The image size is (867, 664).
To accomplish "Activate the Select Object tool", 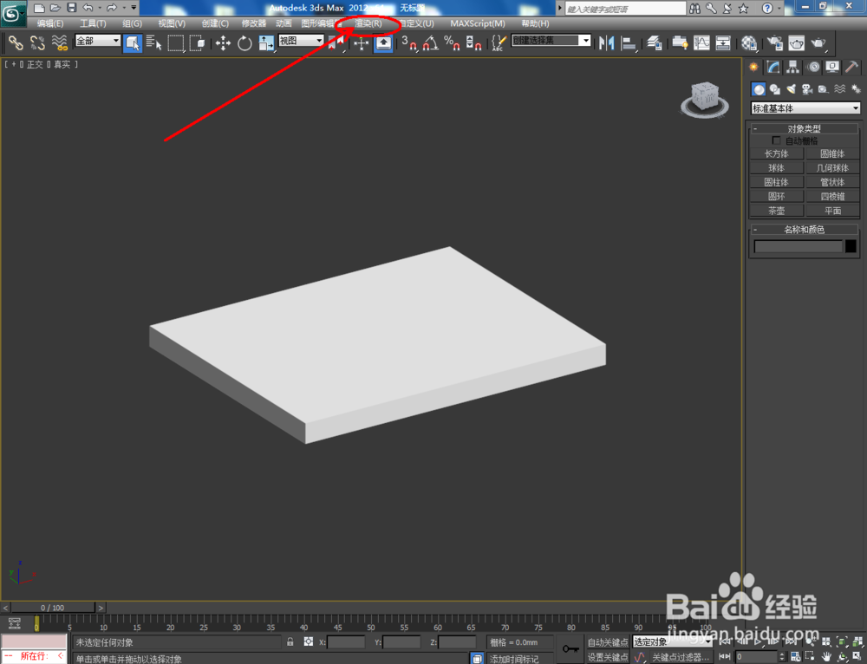I will coord(132,42).
